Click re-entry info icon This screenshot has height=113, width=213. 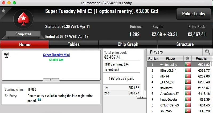39,100
